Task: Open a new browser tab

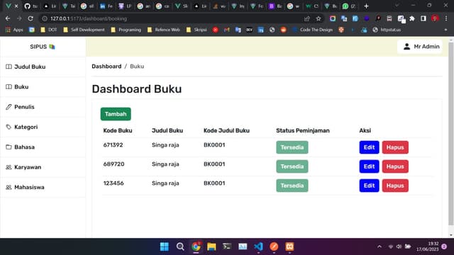Action: pyautogui.click(x=366, y=6)
